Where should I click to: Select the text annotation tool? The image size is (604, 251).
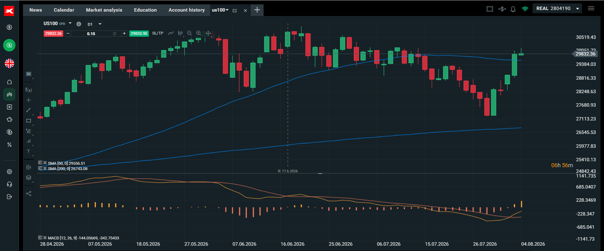pos(29,151)
